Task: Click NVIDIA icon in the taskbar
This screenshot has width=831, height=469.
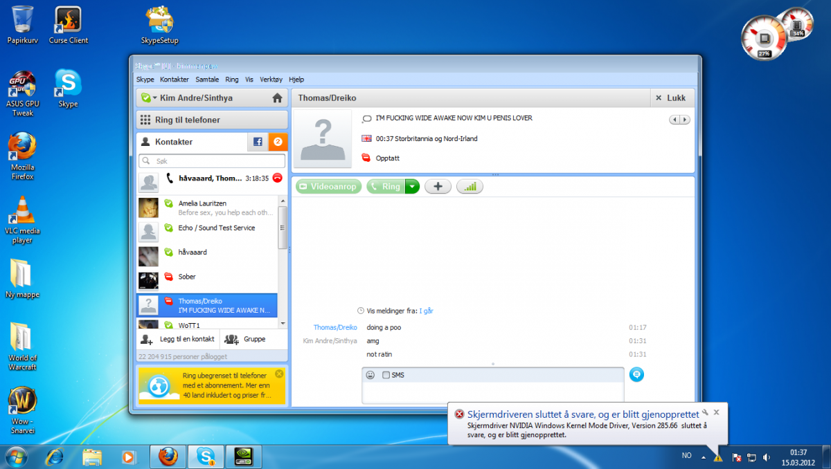Action: pyautogui.click(x=243, y=457)
